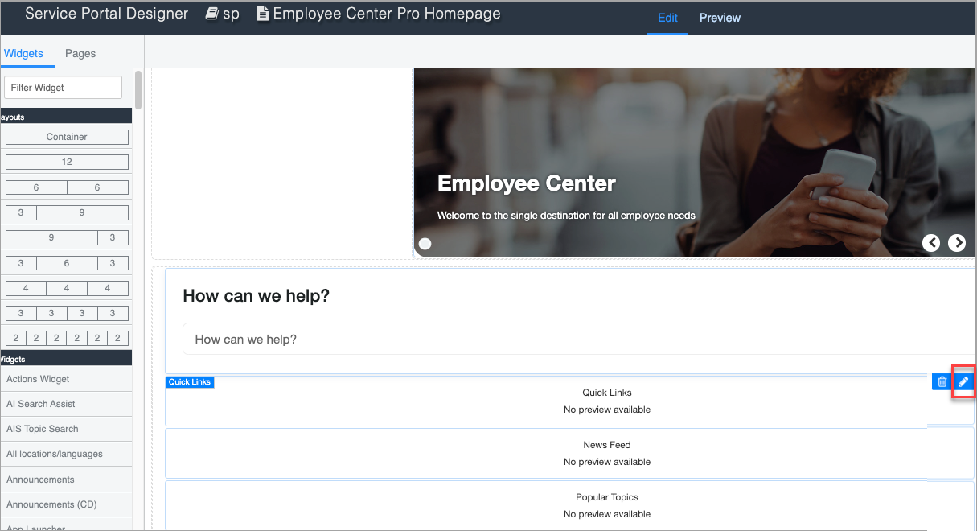Open the Widgets tab in sidebar

24,53
